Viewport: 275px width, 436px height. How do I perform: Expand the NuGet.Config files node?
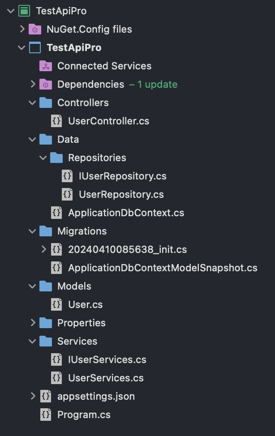point(22,29)
